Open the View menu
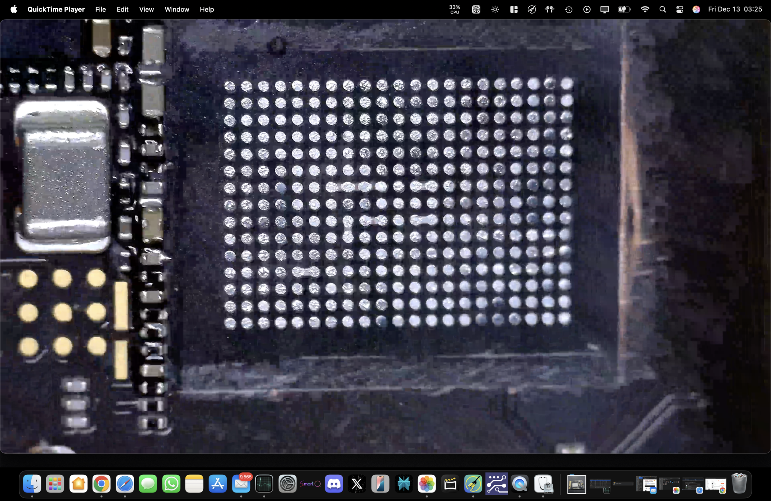The image size is (771, 501). pos(146,9)
